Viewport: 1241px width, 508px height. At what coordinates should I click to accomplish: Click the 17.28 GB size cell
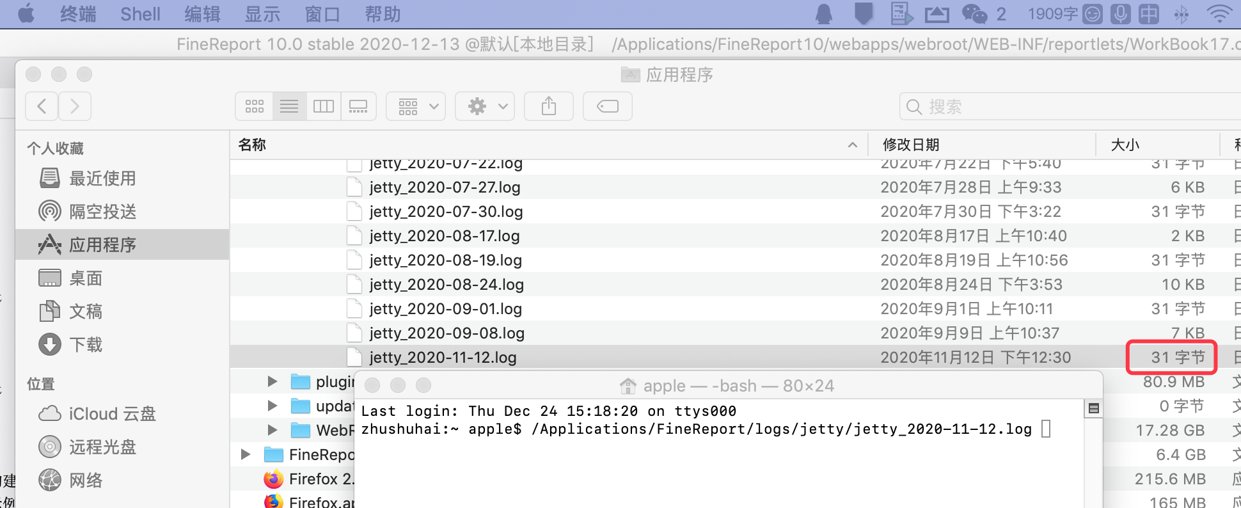tap(1170, 430)
